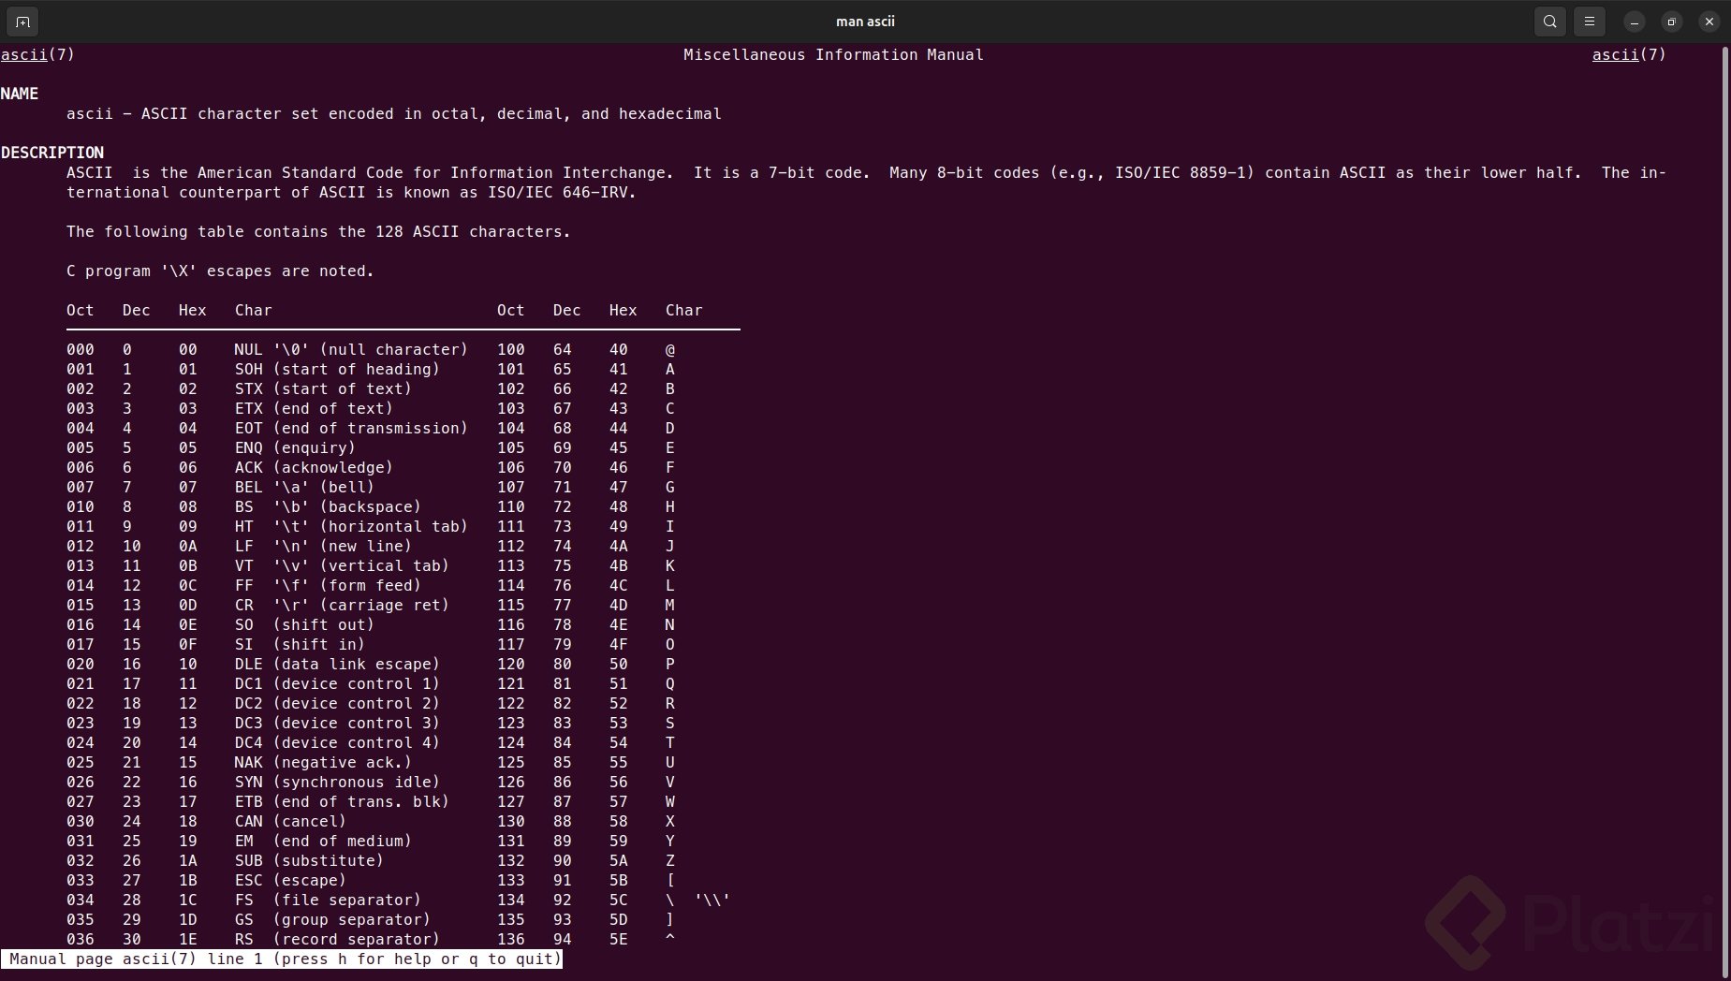Click the 'ISO/IEC 8859-1)' text
Image resolution: width=1731 pixels, height=981 pixels.
(1184, 173)
